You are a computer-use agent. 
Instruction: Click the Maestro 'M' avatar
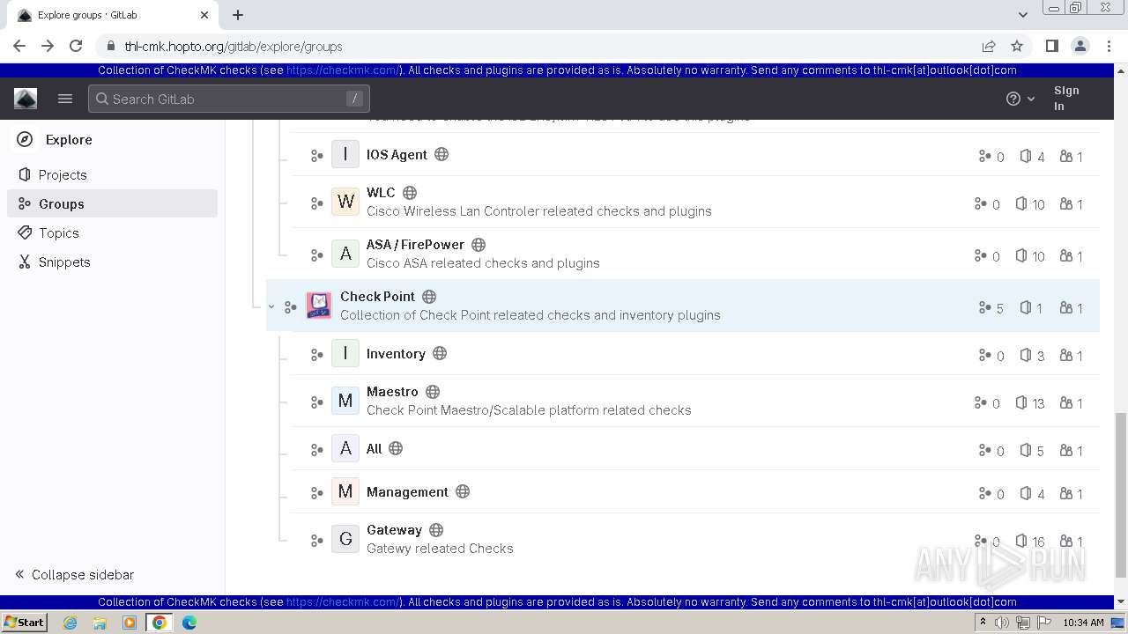tap(345, 401)
